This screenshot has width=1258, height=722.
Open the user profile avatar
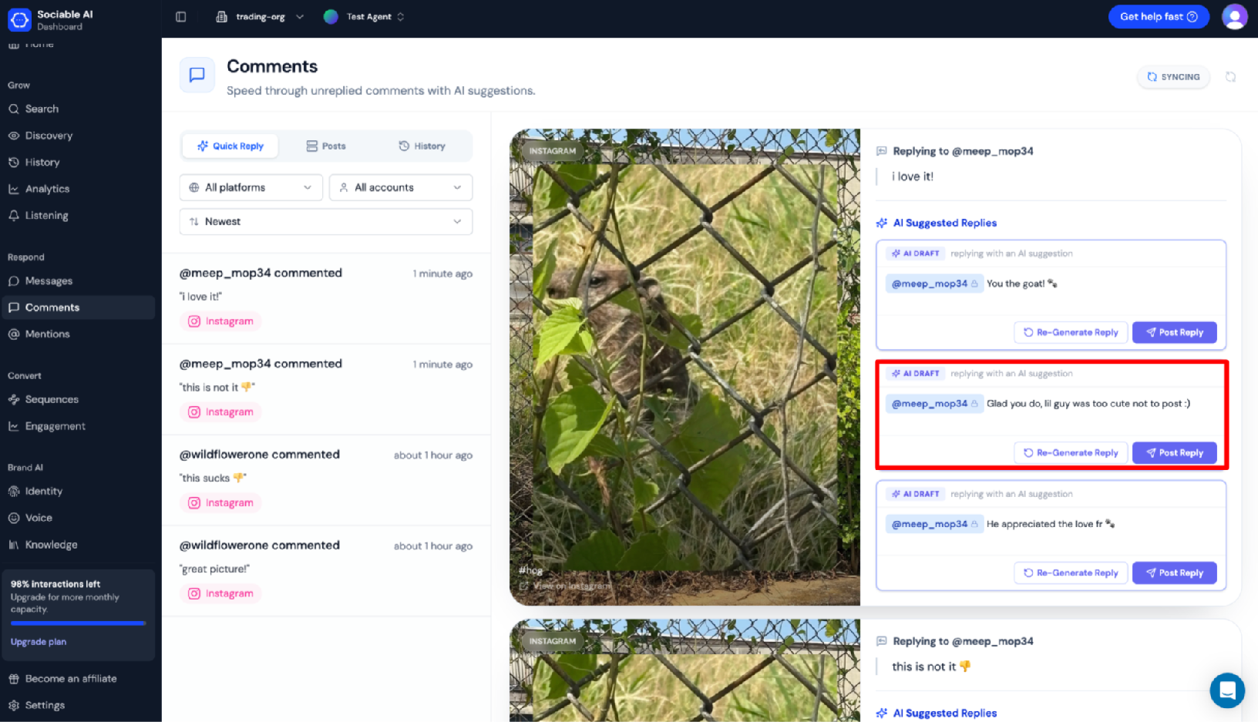1235,16
